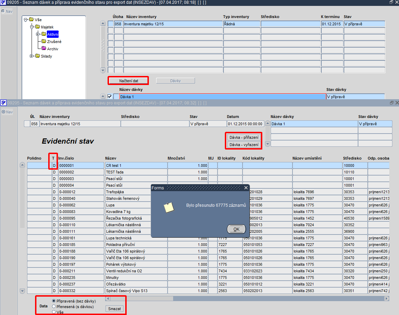The image size is (399, 315).
Task: Select Připravená (bez dávky) radio option
Action: tap(54, 301)
